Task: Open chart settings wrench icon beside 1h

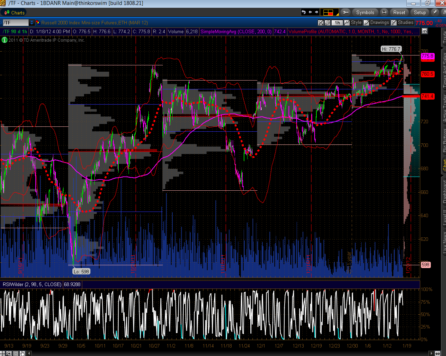Action: [327, 23]
